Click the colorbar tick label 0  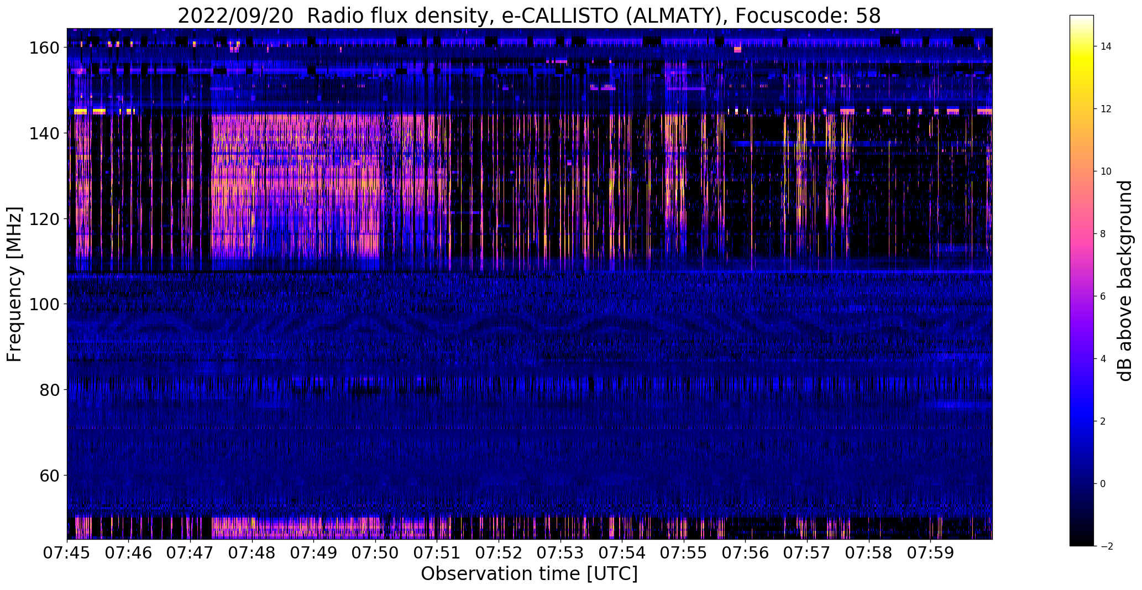click(1103, 484)
